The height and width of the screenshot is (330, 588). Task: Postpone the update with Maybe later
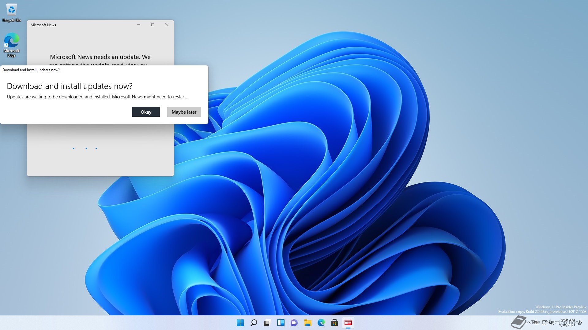[184, 112]
